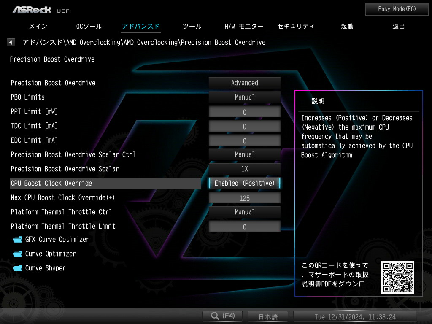The height and width of the screenshot is (324, 432).
Task: Edit the PPT Limit [mW] field
Action: tap(245, 112)
